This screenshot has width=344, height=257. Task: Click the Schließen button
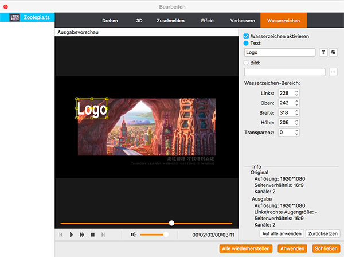(x=326, y=248)
